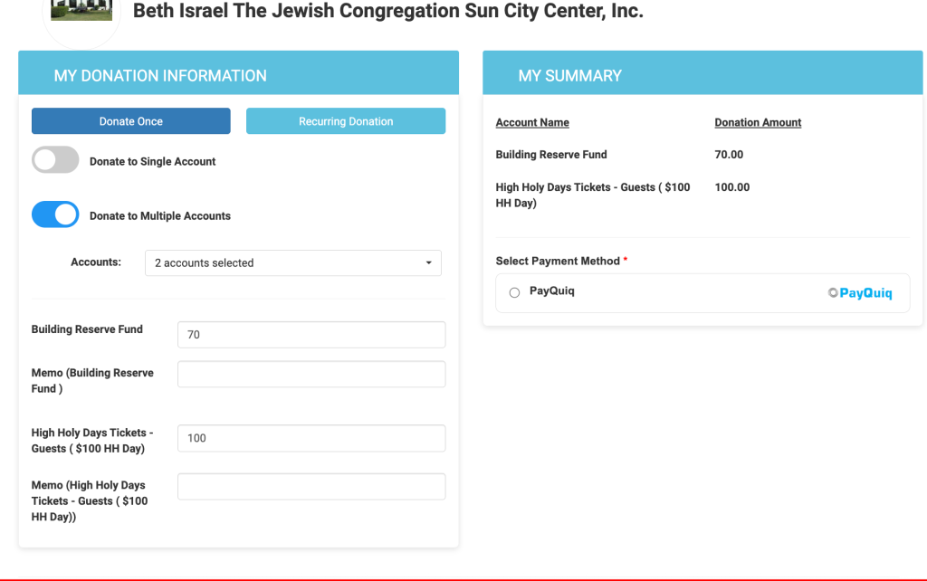This screenshot has width=927, height=581.
Task: Click the Memo field for High Holy Days Tickets
Action: pos(311,487)
